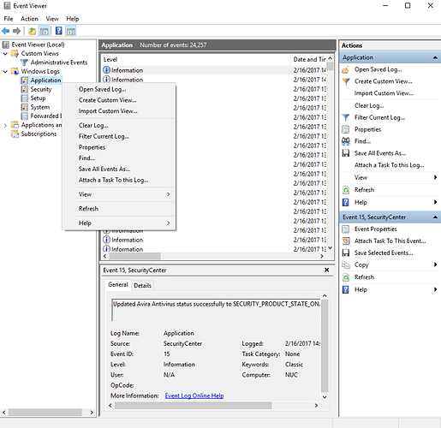The height and width of the screenshot is (428, 441).
Task: Click Attach Task To This Event icon
Action: [x=346, y=241]
